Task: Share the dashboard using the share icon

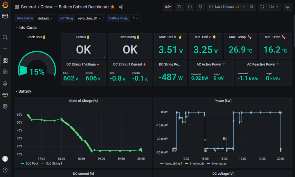Action: 121,6
